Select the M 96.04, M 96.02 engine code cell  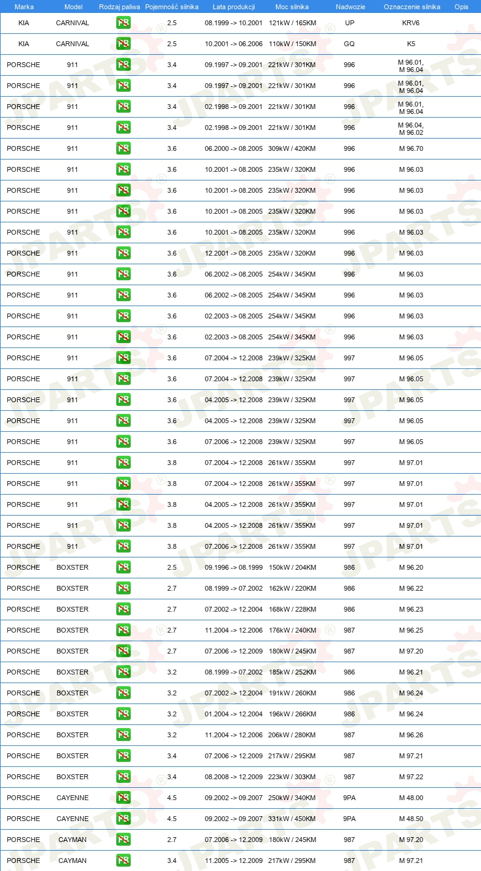pos(411,128)
